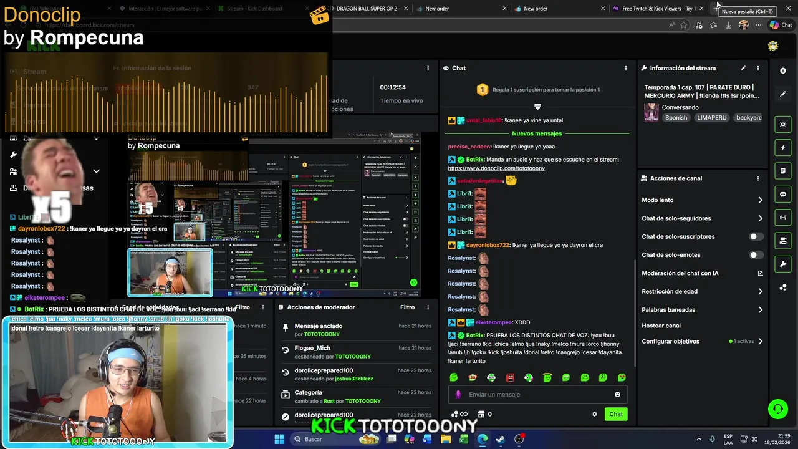Focus the Enviar un mensaje input field
798x449 pixels.
pyautogui.click(x=537, y=394)
